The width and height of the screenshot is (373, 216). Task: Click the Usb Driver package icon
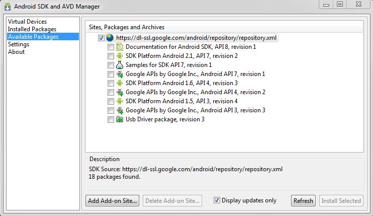pyautogui.click(x=120, y=119)
